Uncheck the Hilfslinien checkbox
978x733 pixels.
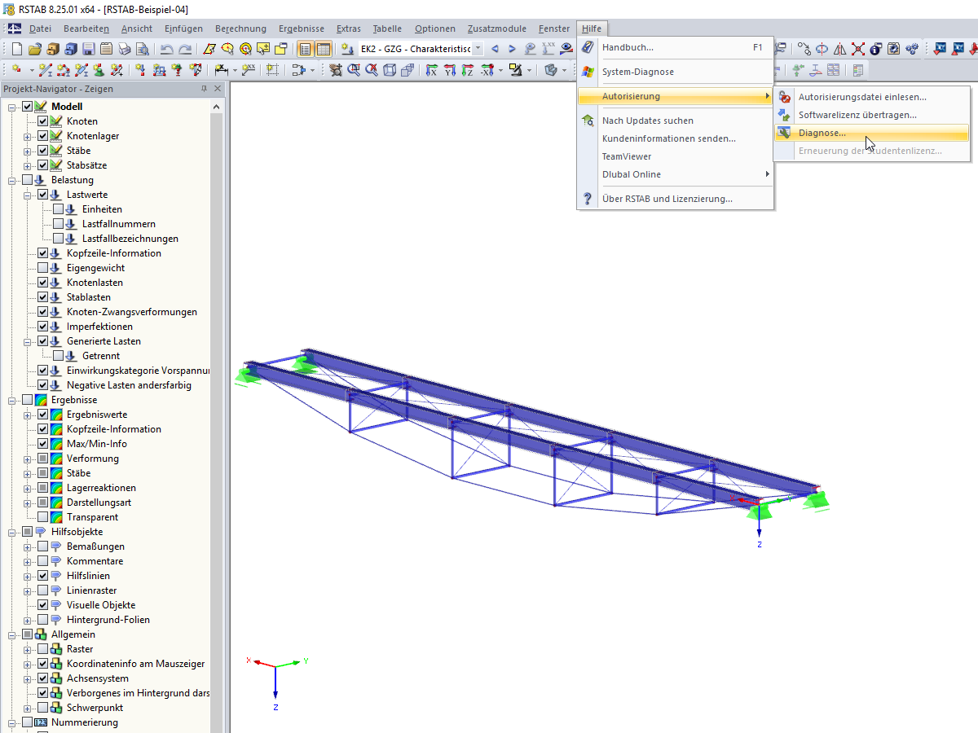[43, 576]
